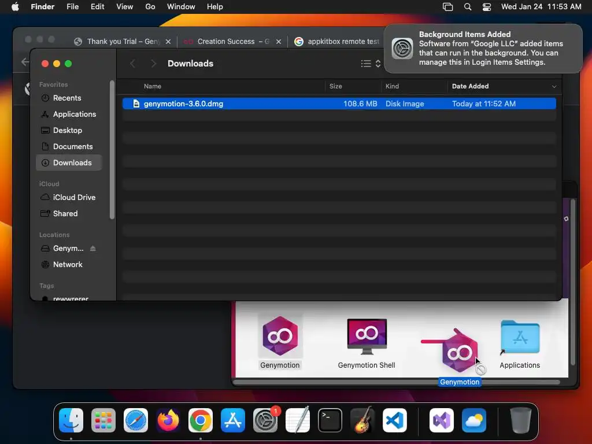Switch to the Creation Success browser tab

click(x=226, y=42)
